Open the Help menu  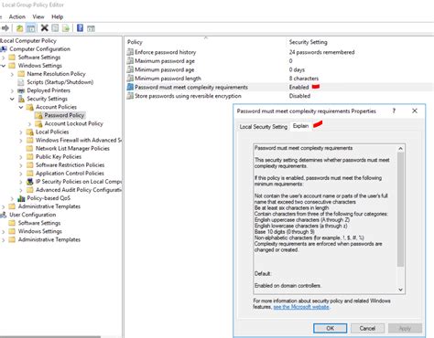[x=57, y=16]
